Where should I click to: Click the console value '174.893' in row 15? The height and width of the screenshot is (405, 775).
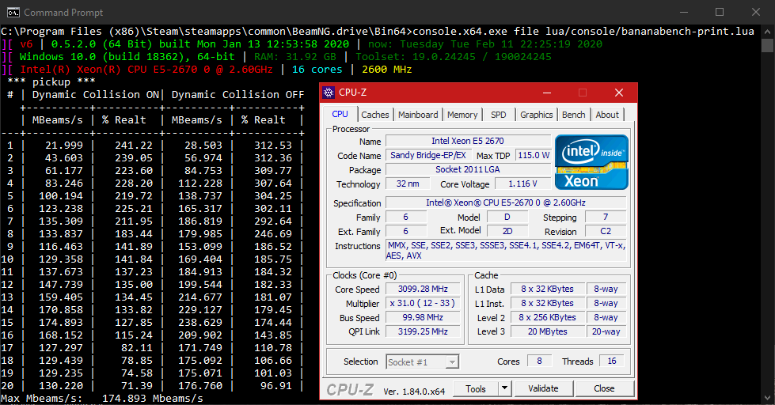pyautogui.click(x=61, y=323)
